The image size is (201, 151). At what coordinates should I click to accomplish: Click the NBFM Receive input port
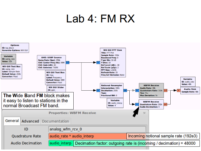click(137, 90)
